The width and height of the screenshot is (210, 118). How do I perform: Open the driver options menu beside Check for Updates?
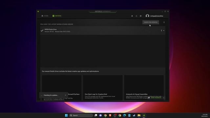point(164,22)
